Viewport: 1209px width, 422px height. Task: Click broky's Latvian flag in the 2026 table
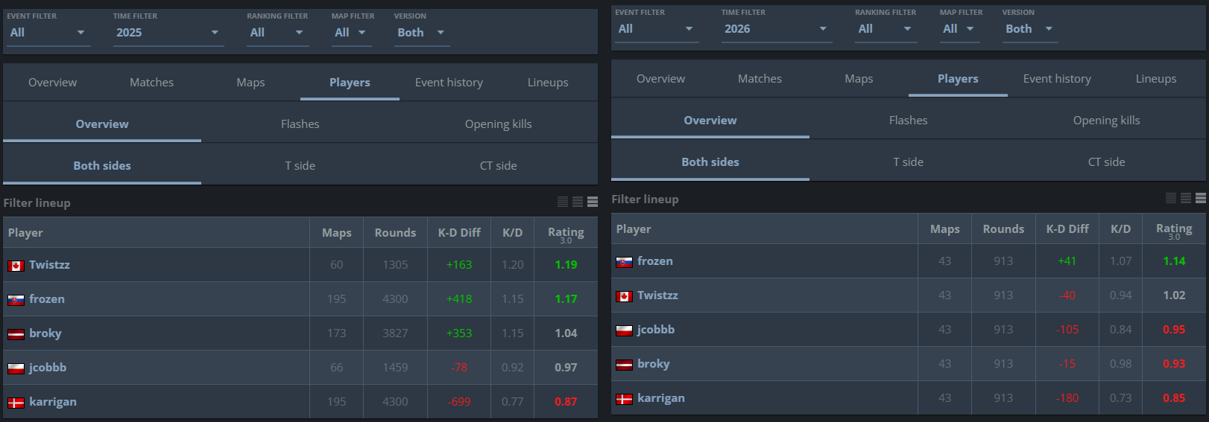click(624, 365)
